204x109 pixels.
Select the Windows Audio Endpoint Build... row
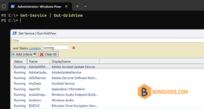108,95
